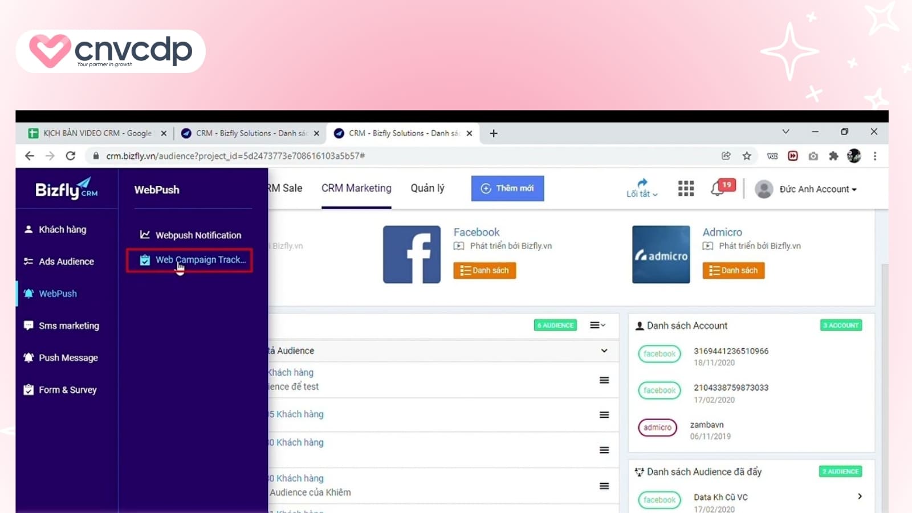Click Danh sách under Facebook
The height and width of the screenshot is (513, 912).
click(485, 270)
